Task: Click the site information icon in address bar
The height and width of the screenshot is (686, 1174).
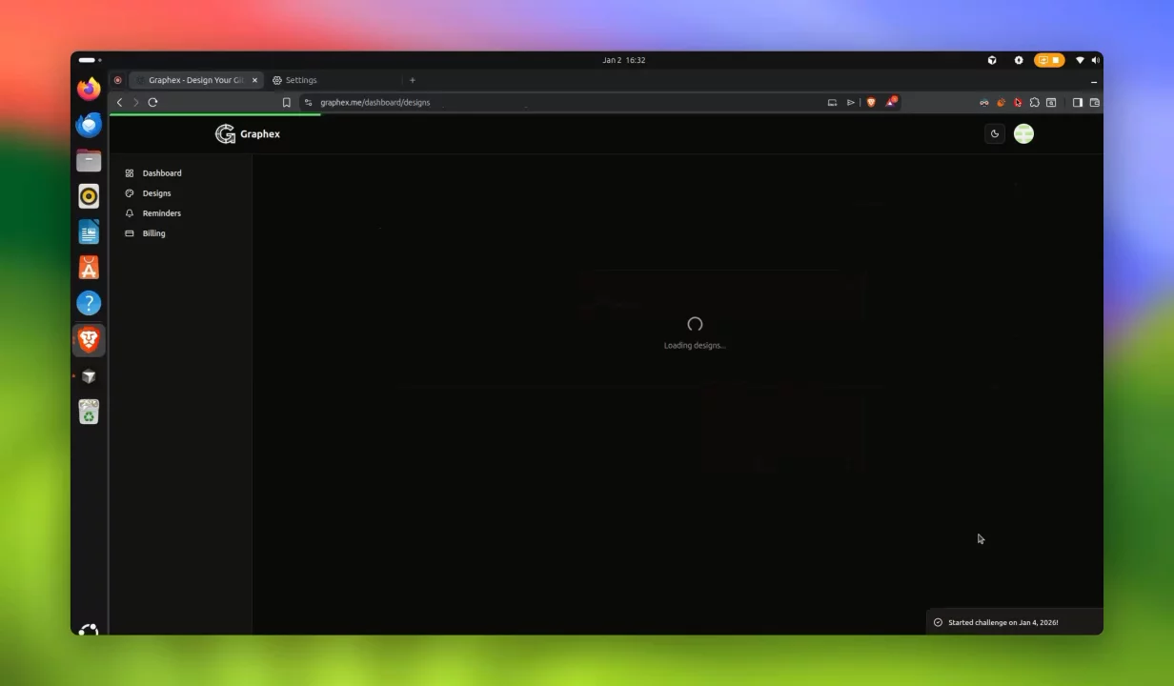Action: [308, 102]
